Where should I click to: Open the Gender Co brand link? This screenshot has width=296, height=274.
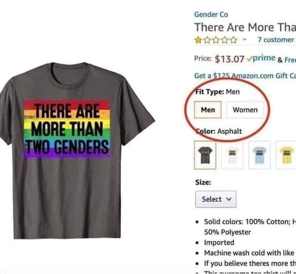(x=211, y=14)
